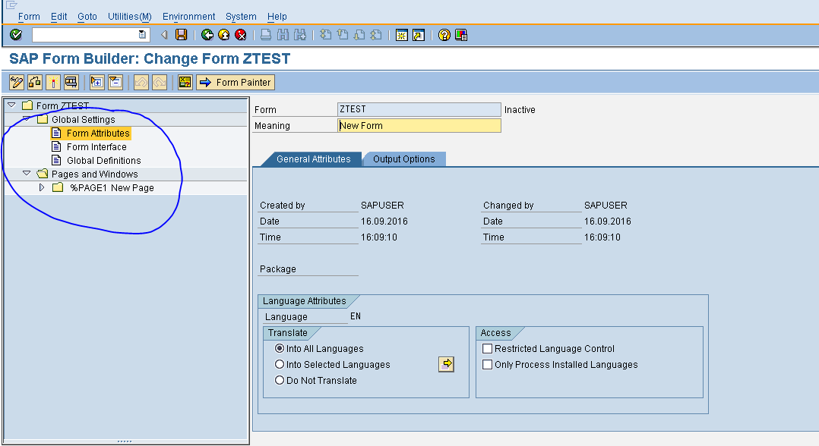Run the form syntax check icon

(x=185, y=82)
